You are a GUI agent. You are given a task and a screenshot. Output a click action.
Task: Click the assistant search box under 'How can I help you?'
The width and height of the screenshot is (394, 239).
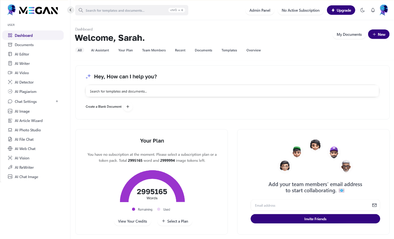(x=232, y=91)
